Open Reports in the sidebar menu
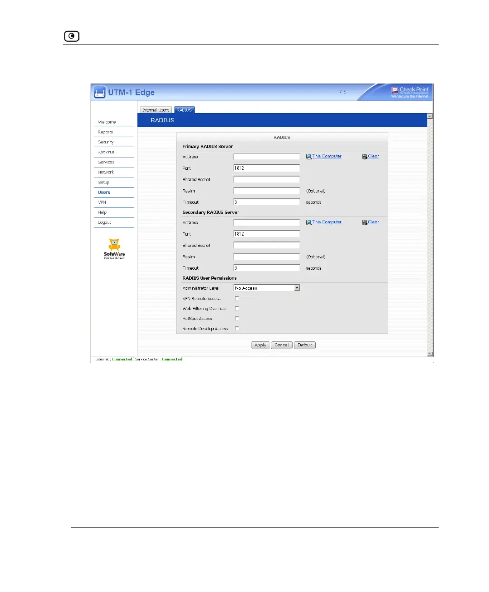489x592 pixels. [106, 132]
